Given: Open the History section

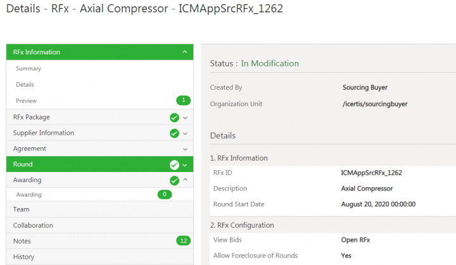Looking at the screenshot, I should click(23, 257).
